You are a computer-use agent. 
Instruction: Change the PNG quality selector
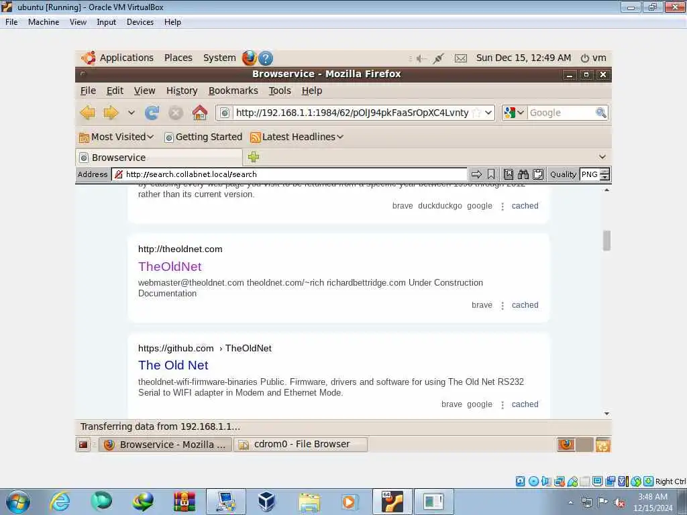pyautogui.click(x=594, y=174)
